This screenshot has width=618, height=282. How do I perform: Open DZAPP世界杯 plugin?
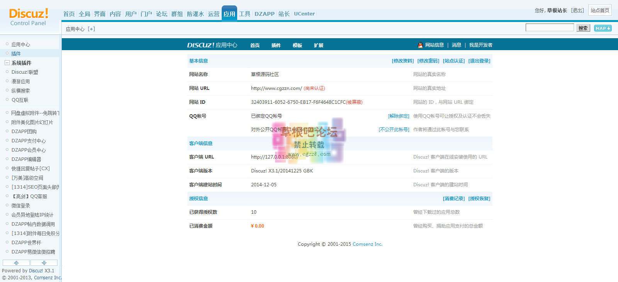click(26, 243)
